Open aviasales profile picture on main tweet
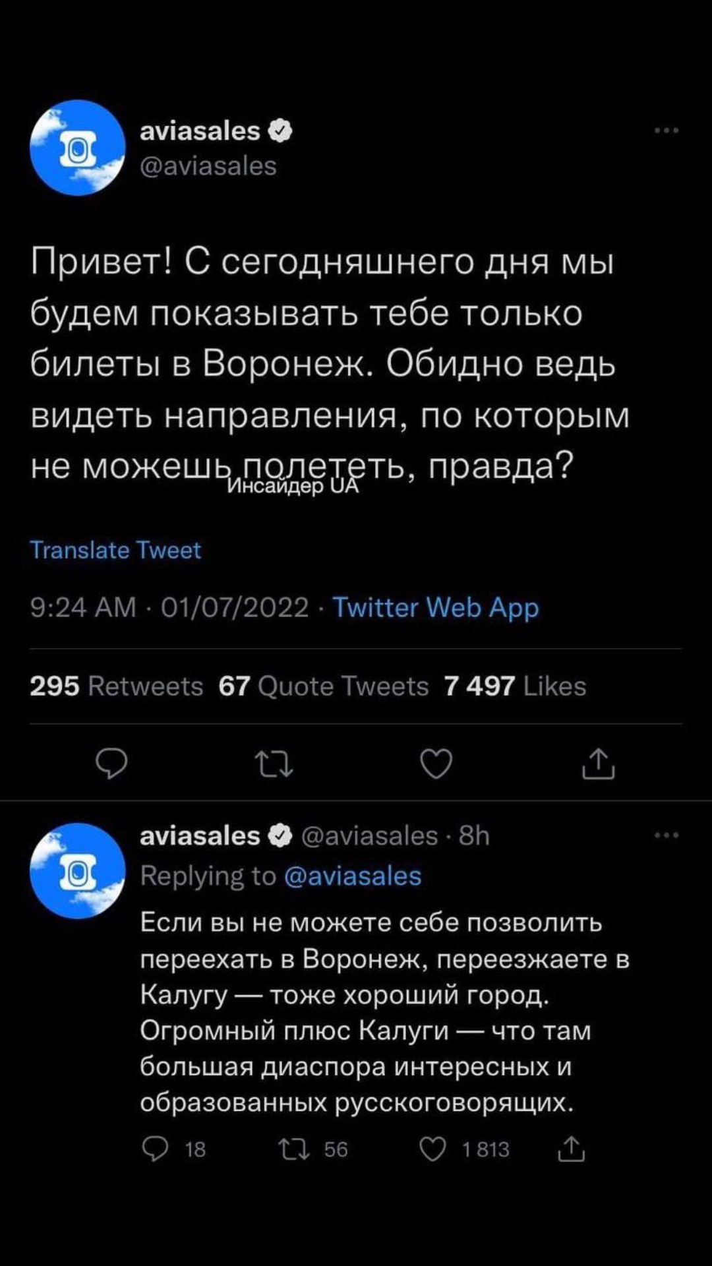The height and width of the screenshot is (1266, 712). pos(78,148)
